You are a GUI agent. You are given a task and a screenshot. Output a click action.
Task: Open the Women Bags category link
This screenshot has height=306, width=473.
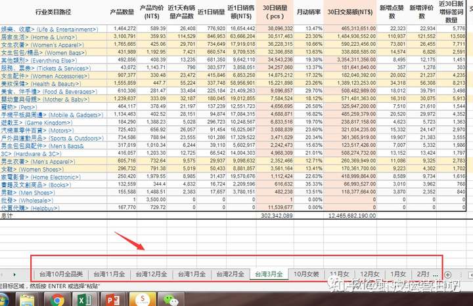tap(44, 52)
